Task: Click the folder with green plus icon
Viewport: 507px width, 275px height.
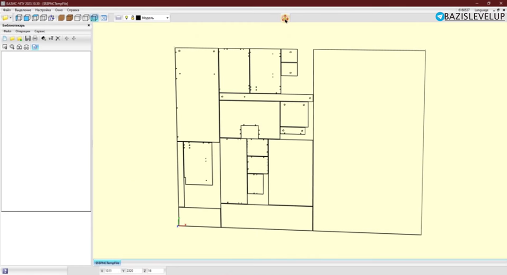Action: point(19,39)
